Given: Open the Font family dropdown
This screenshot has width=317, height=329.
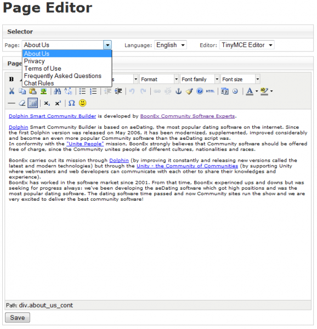Looking at the screenshot, I should coord(200,80).
